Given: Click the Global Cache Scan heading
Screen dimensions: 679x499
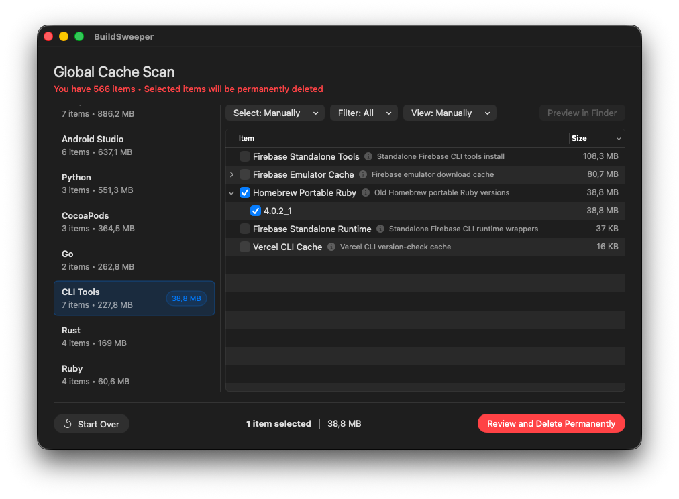Looking at the screenshot, I should pos(114,72).
